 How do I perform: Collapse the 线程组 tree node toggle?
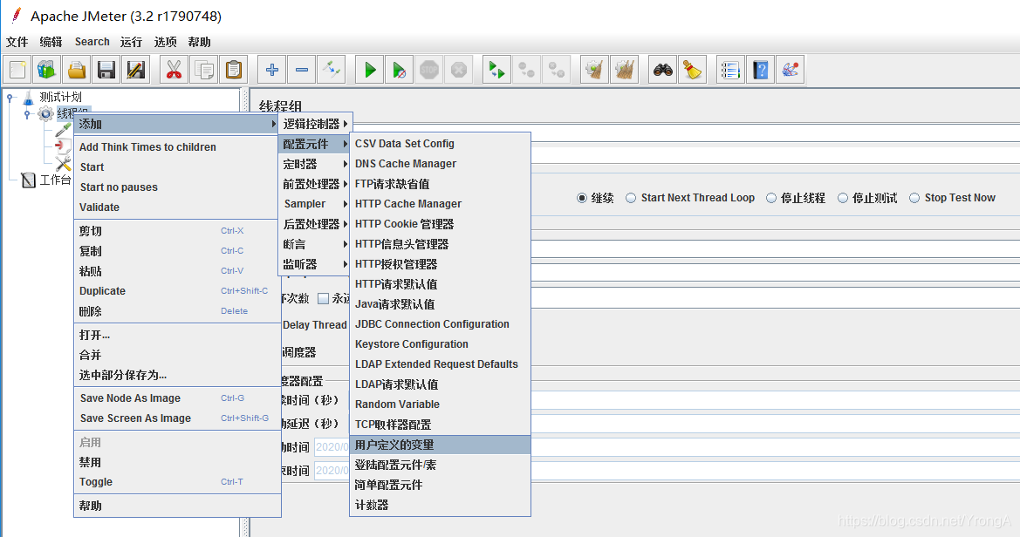tap(27, 114)
